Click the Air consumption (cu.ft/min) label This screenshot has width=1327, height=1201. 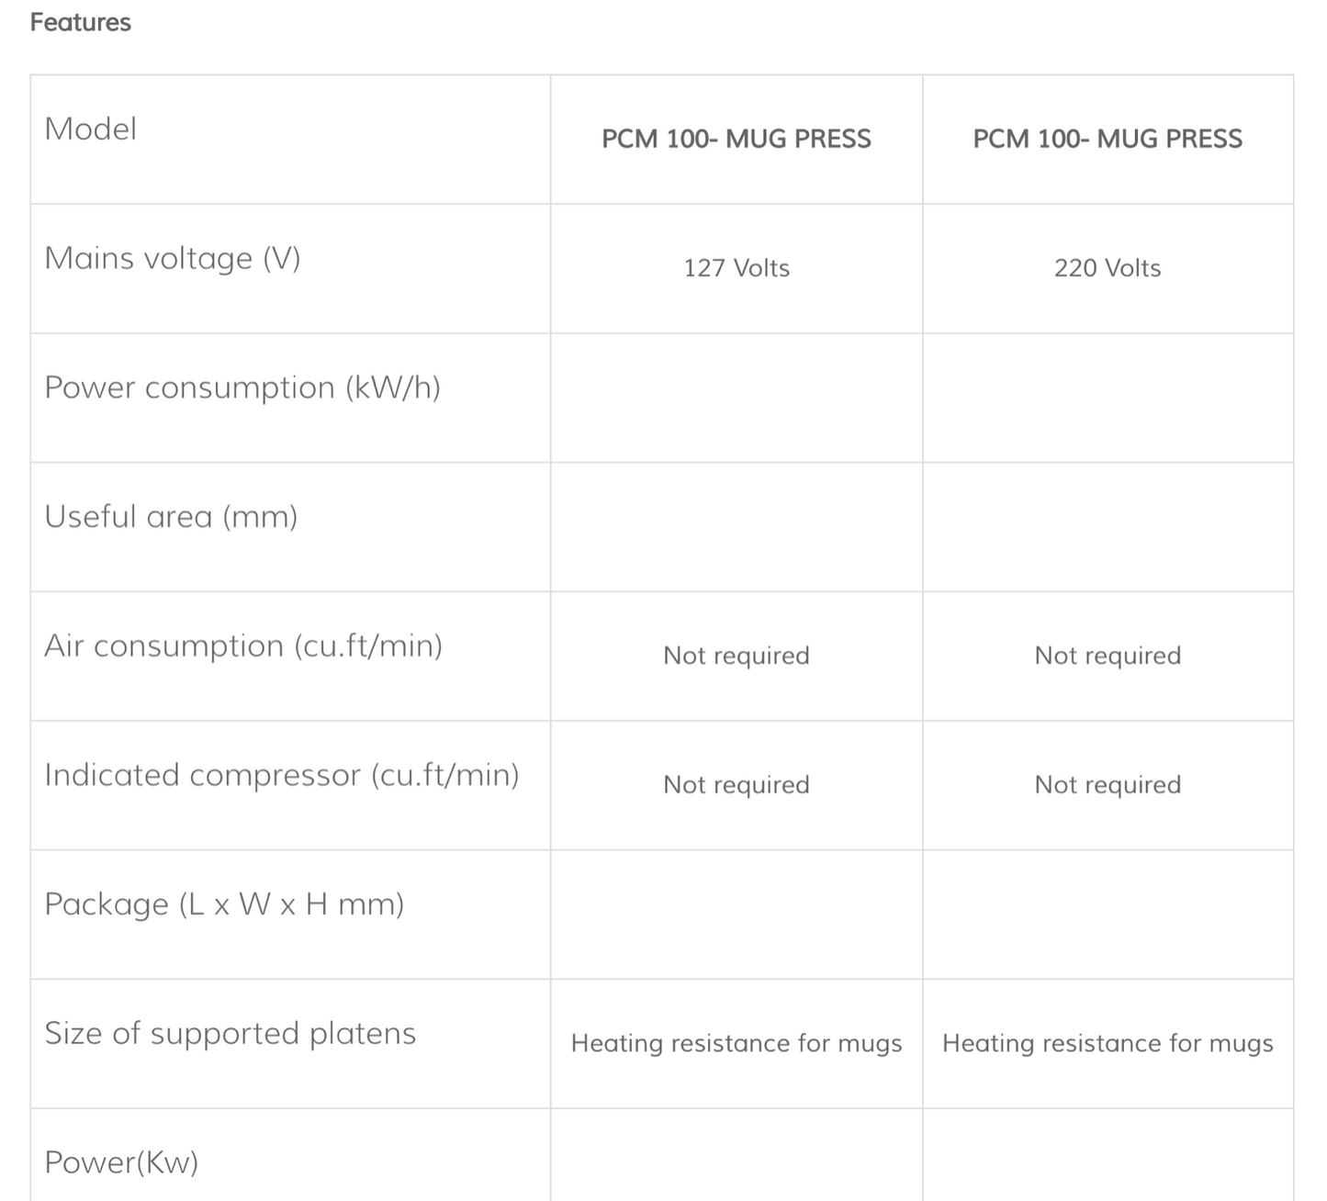(x=243, y=645)
